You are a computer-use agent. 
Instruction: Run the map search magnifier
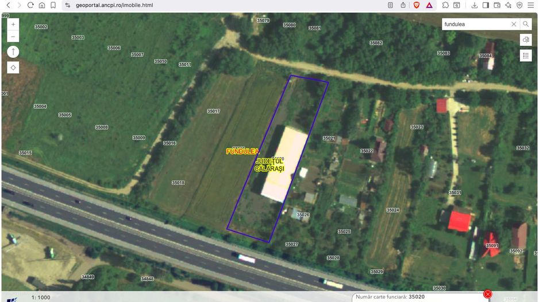click(526, 24)
